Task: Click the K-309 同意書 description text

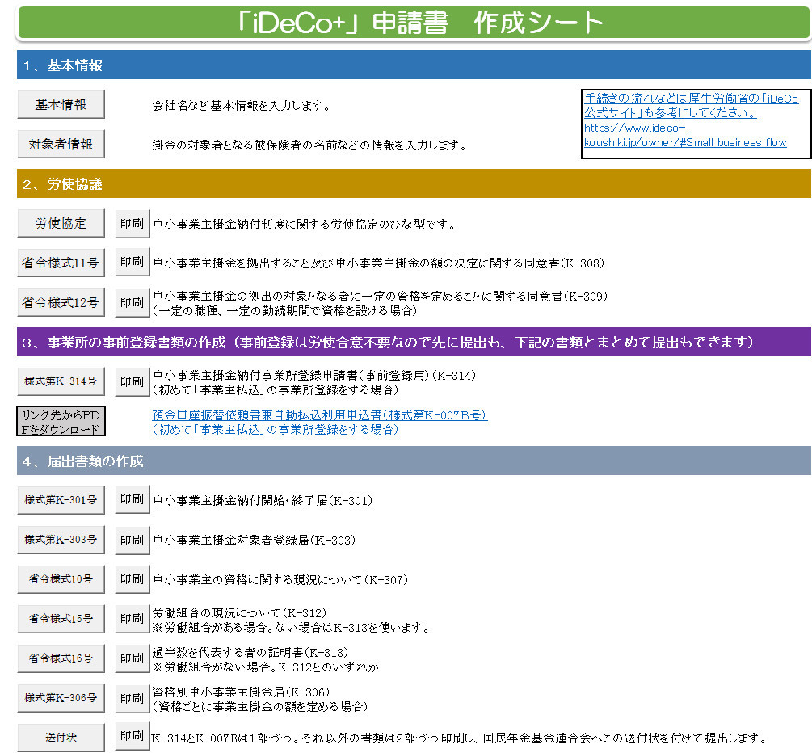Action: click(380, 304)
